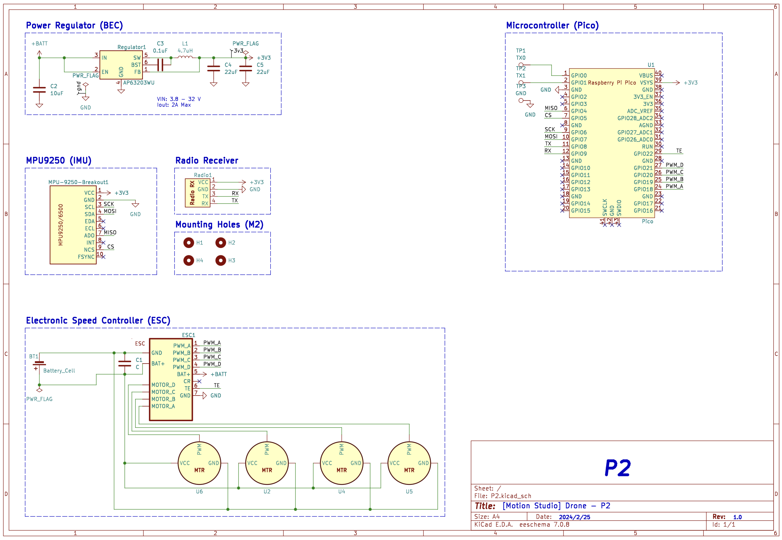This screenshot has height=540, width=782.
Task: Select the MPU-9250-Breakout1 symbol body
Action: (x=73, y=225)
